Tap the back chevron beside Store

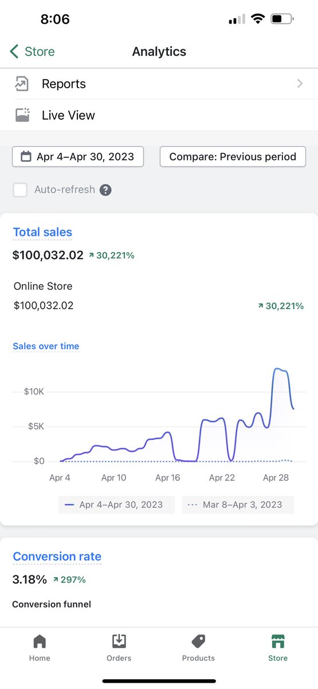14,52
